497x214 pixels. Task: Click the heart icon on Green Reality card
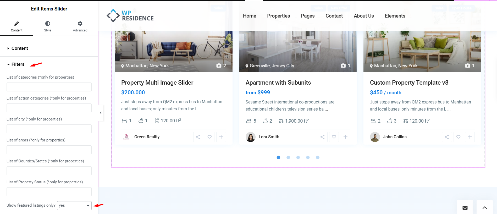[x=209, y=137]
